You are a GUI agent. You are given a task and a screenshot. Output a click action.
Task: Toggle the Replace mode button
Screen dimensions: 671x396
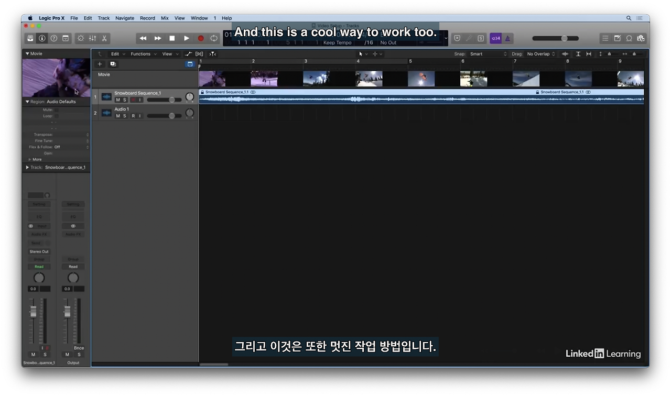click(x=457, y=38)
